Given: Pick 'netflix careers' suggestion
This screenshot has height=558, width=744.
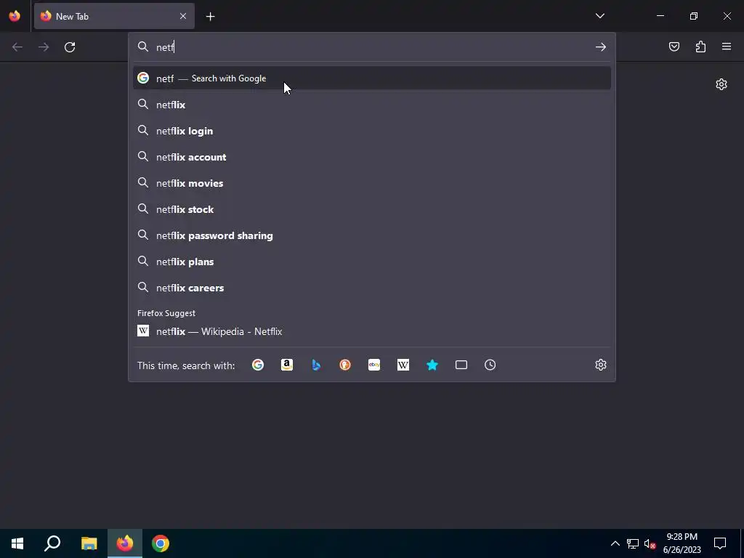Looking at the screenshot, I should (x=371, y=288).
